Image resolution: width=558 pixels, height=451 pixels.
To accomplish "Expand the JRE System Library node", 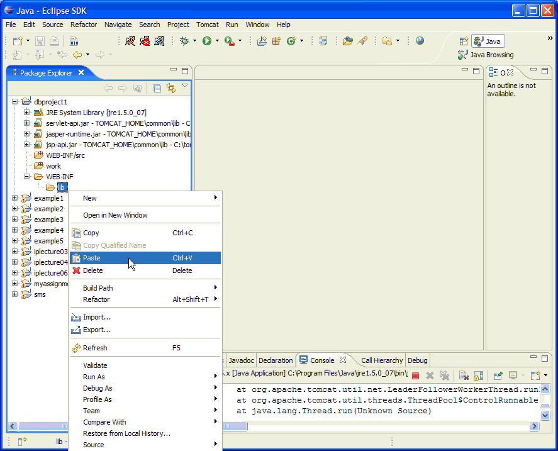I will coord(27,113).
